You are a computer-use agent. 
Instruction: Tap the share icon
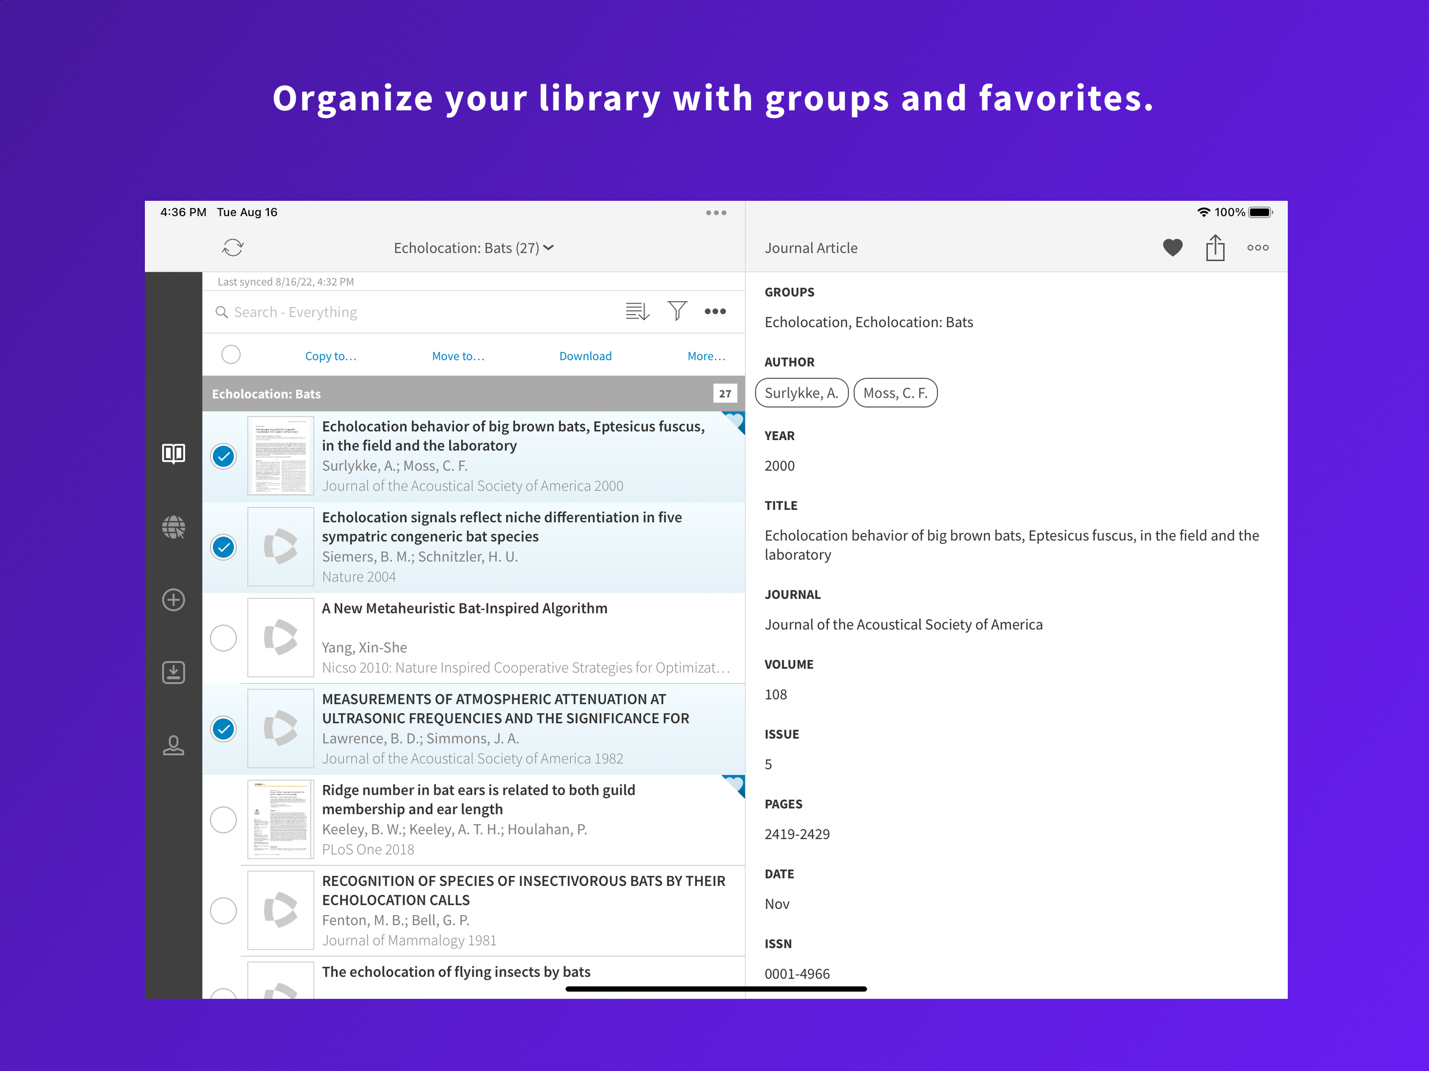point(1215,247)
